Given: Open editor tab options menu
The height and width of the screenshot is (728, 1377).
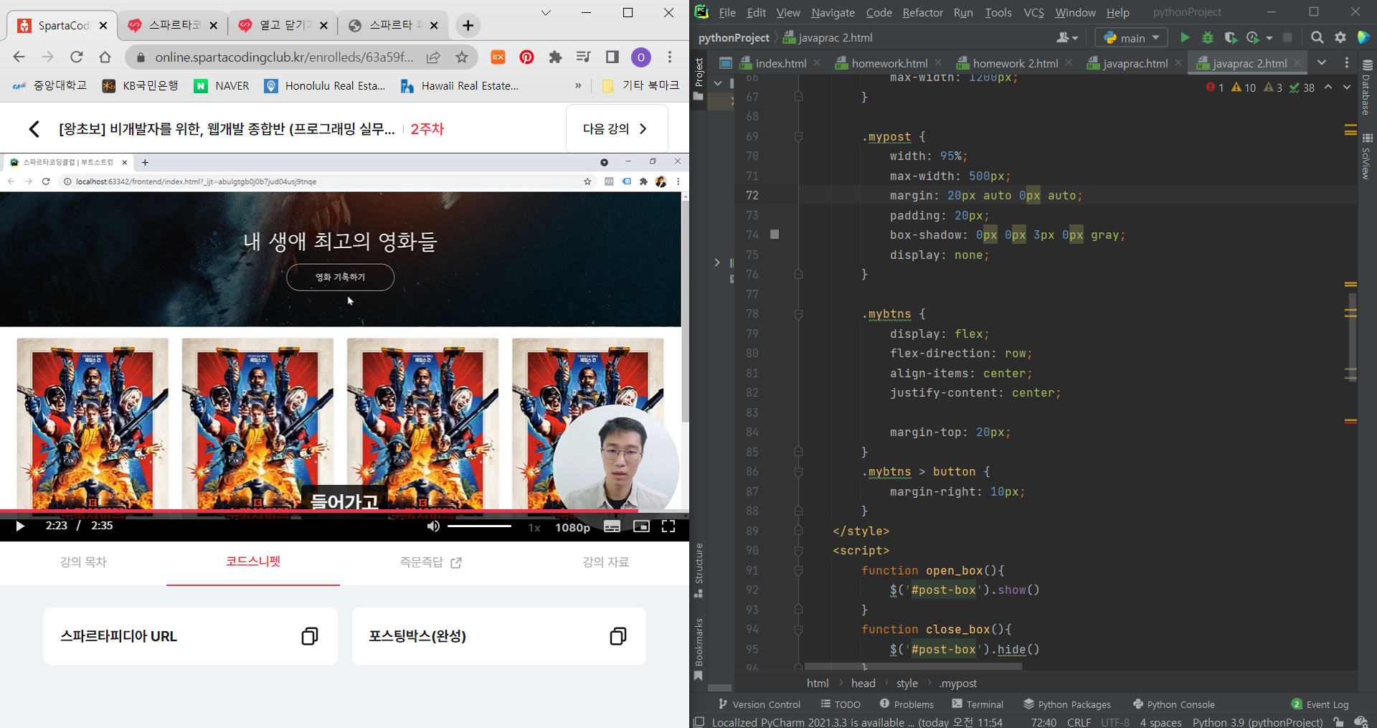Looking at the screenshot, I should coord(1346,63).
